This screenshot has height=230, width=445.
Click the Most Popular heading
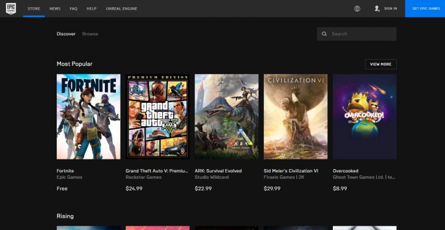pyautogui.click(x=74, y=64)
